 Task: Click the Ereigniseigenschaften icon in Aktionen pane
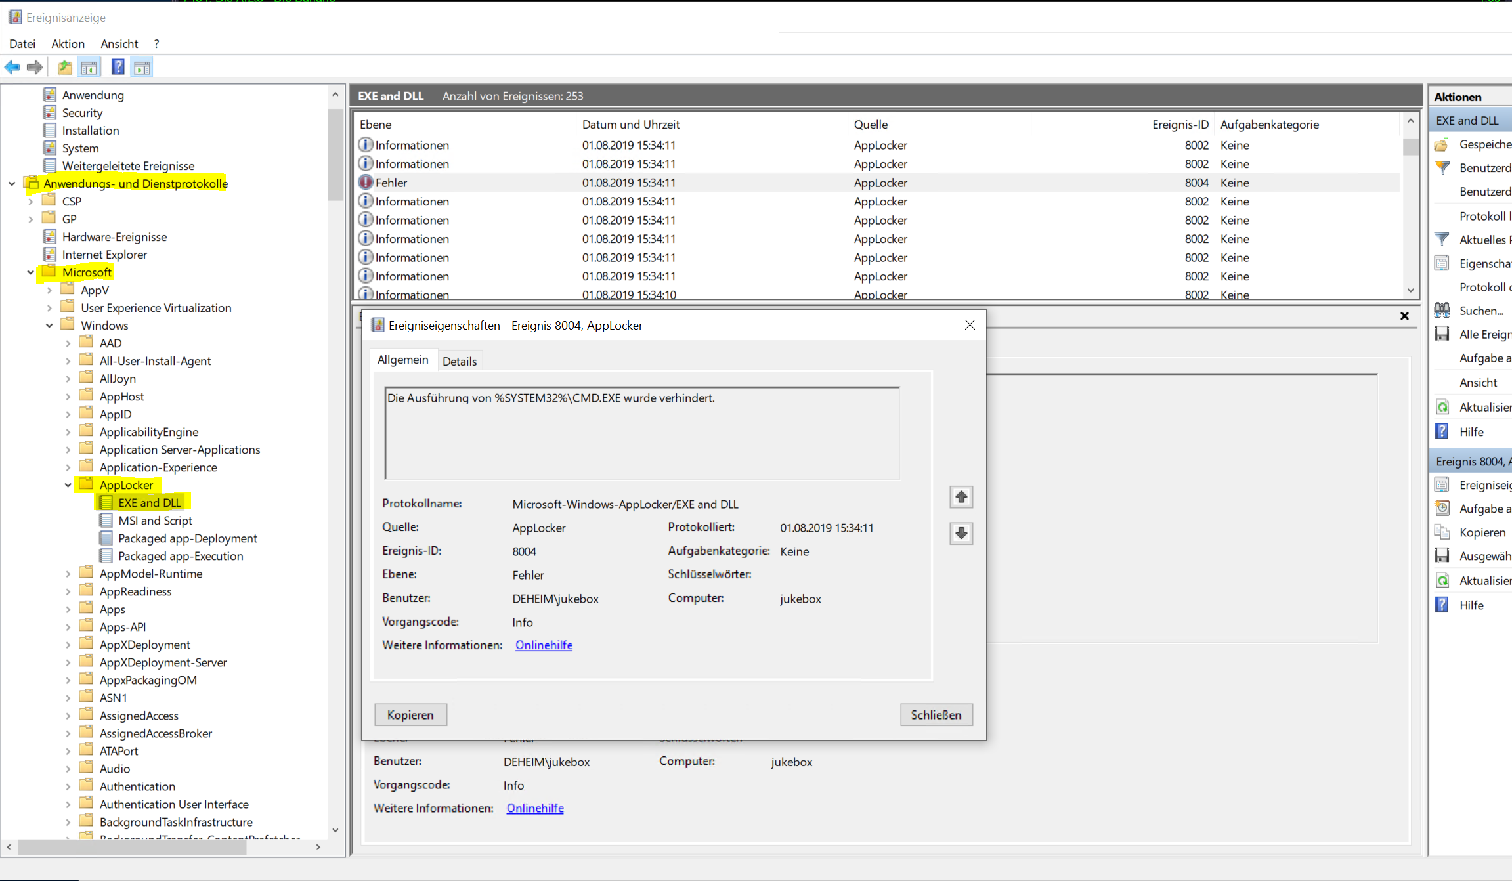click(1442, 485)
